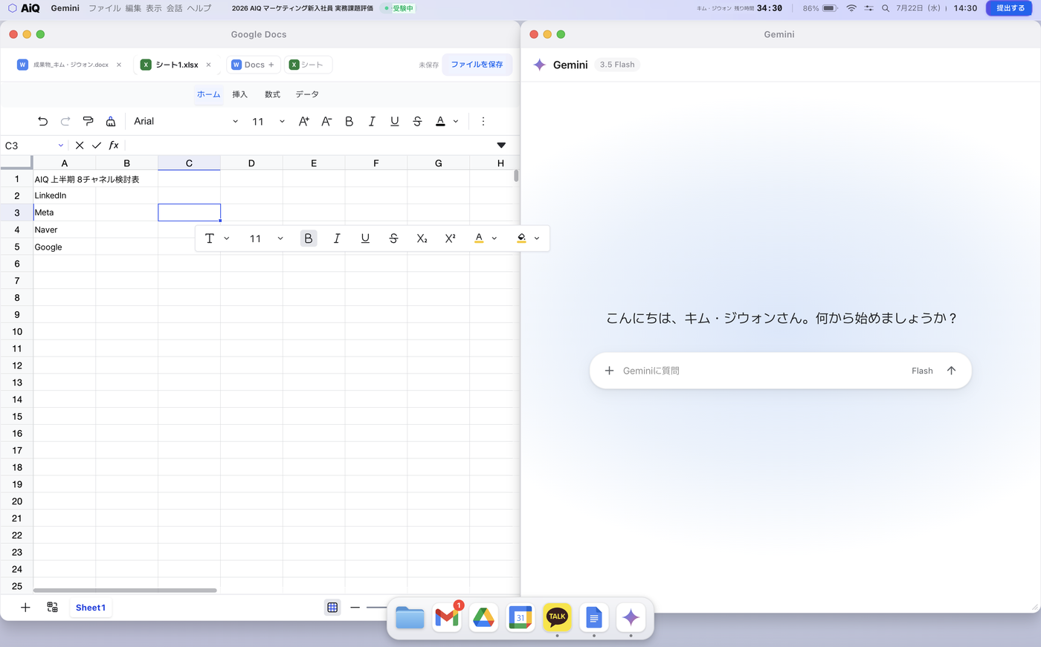Confirm cell entry with the checkmark icon
This screenshot has width=1041, height=647.
coord(97,146)
